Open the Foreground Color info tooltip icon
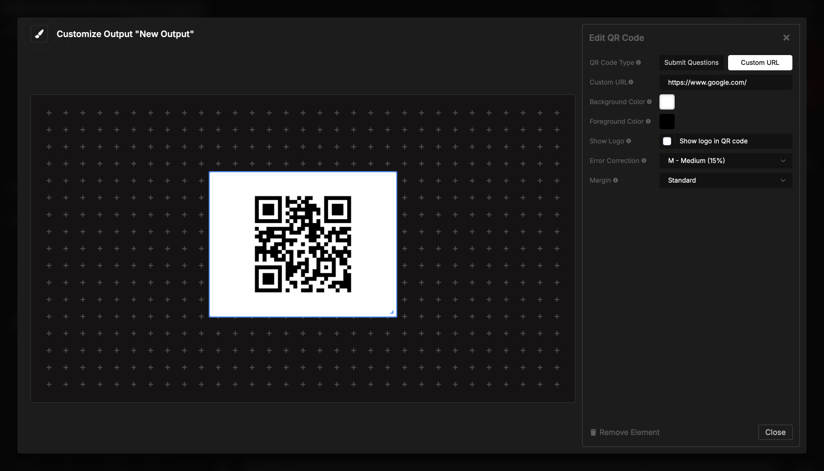The image size is (824, 471). point(649,121)
